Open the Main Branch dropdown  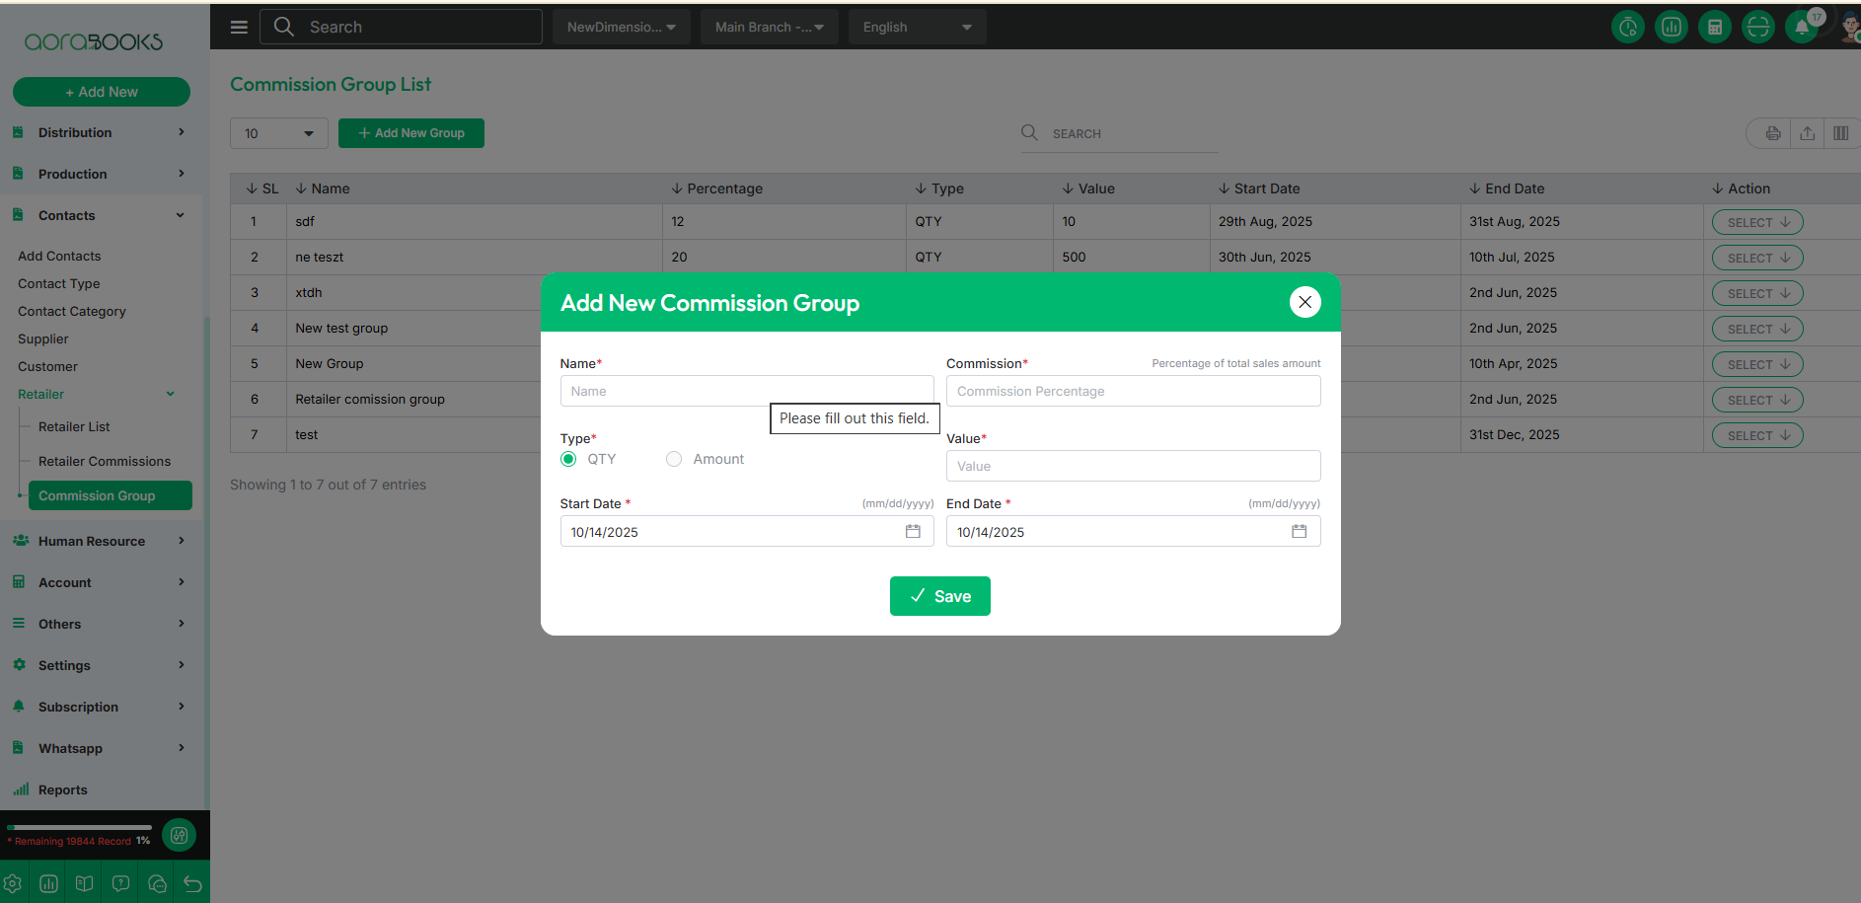click(x=769, y=27)
